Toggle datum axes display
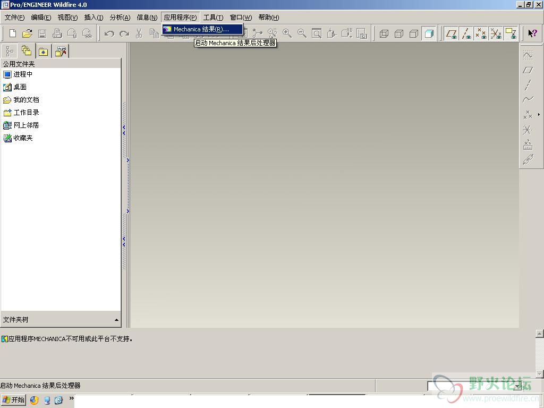Screen dimensions: 544x408 click(x=466, y=33)
